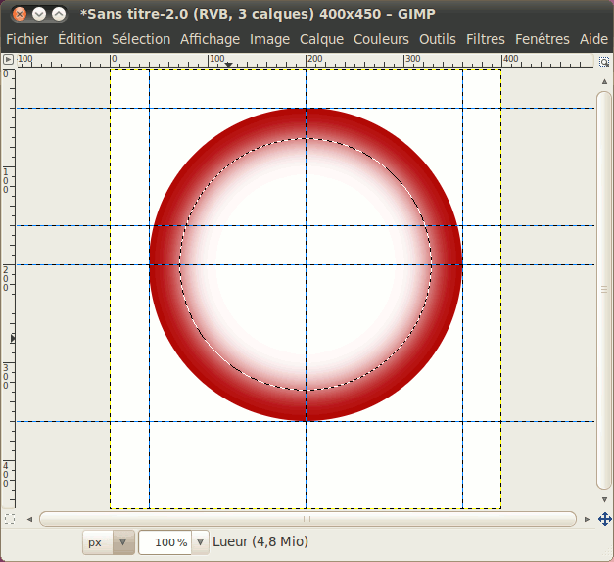Open the Fichier menu
Screen dimensions: 614x562
26,39
